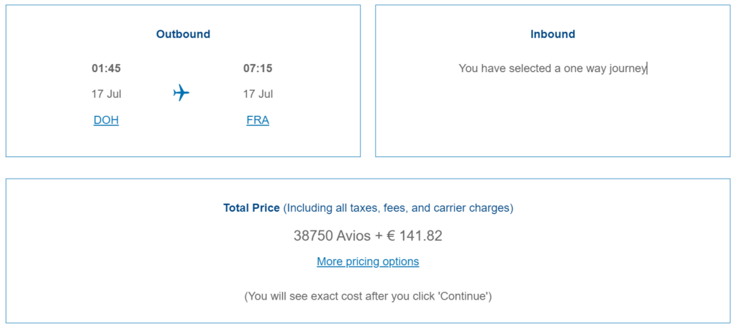This screenshot has height=327, width=737.
Task: Click the exact cost after Continue notice
Action: [x=368, y=296]
